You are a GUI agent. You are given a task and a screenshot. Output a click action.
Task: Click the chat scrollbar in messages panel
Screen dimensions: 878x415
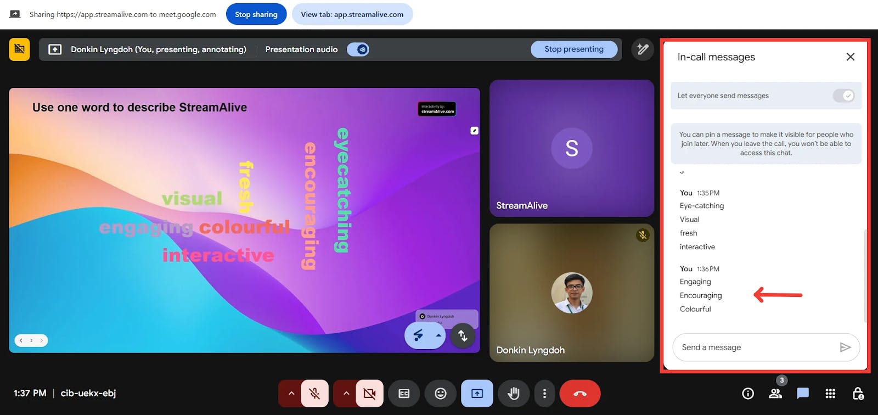[x=865, y=276]
